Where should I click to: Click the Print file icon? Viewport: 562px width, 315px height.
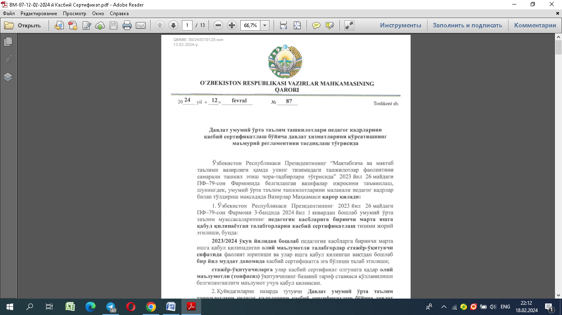point(127,25)
